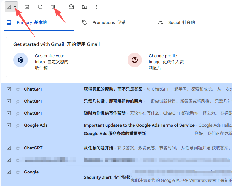Uncheck the ChatGPT email 只需几句话
The width and height of the screenshot is (232, 186).
pyautogui.click(x=9, y=101)
